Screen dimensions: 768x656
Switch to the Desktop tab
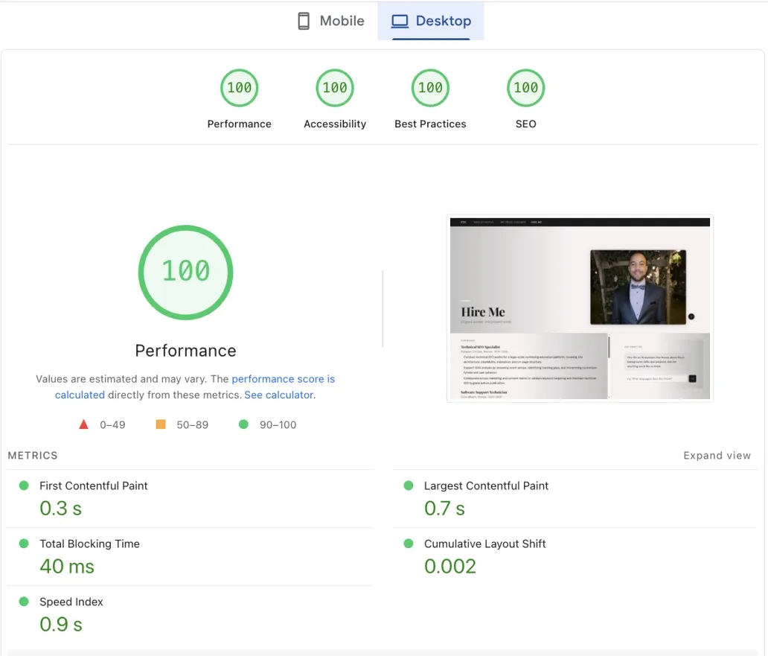tap(431, 21)
